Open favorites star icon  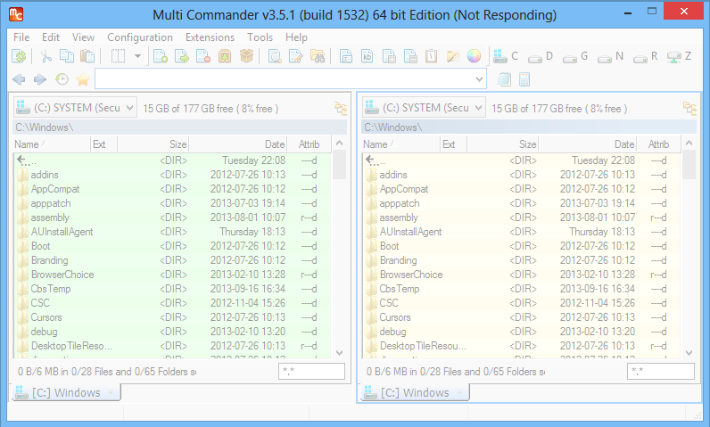[83, 79]
